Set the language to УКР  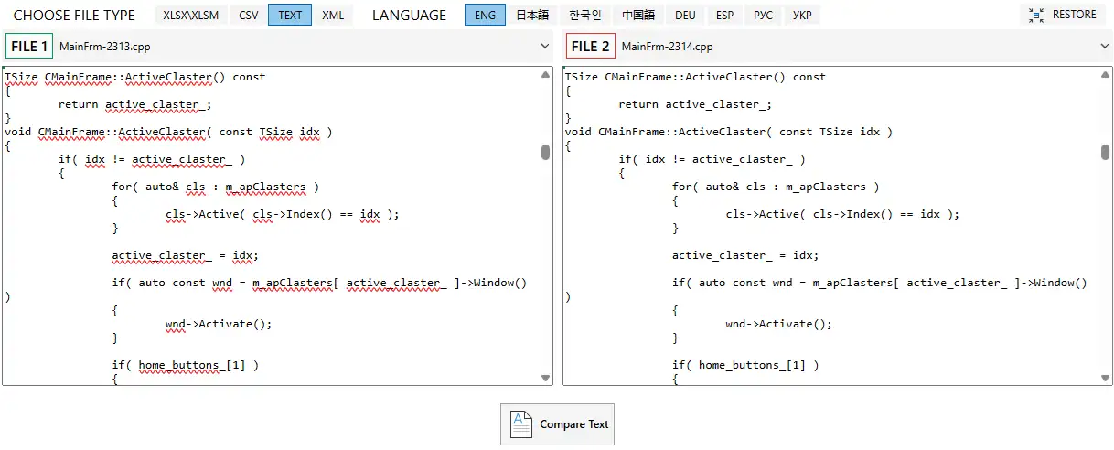click(x=801, y=15)
